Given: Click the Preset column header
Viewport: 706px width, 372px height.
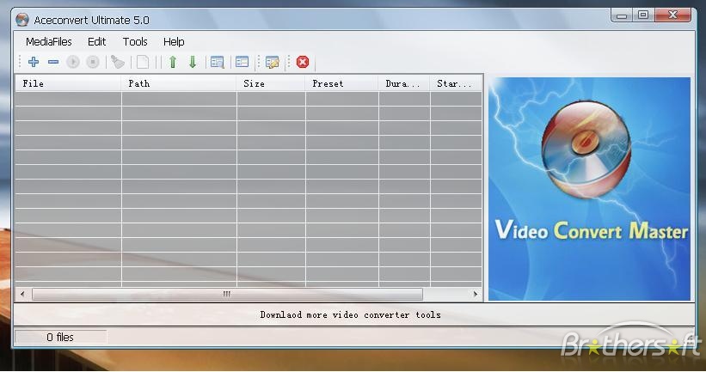Looking at the screenshot, I should click(x=342, y=83).
